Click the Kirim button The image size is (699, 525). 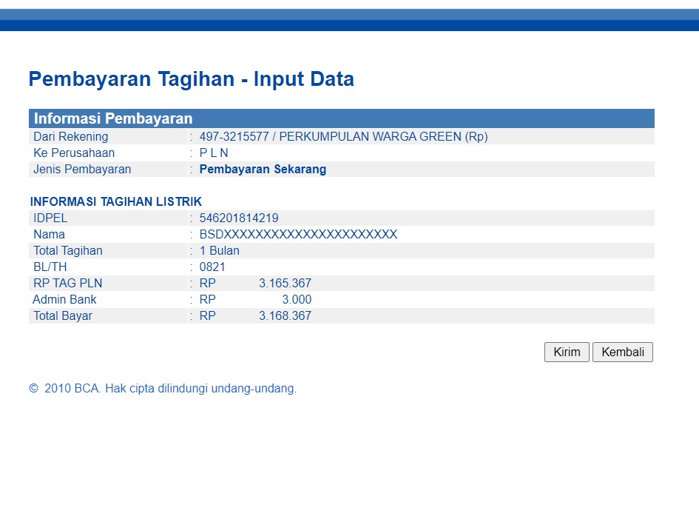click(567, 352)
